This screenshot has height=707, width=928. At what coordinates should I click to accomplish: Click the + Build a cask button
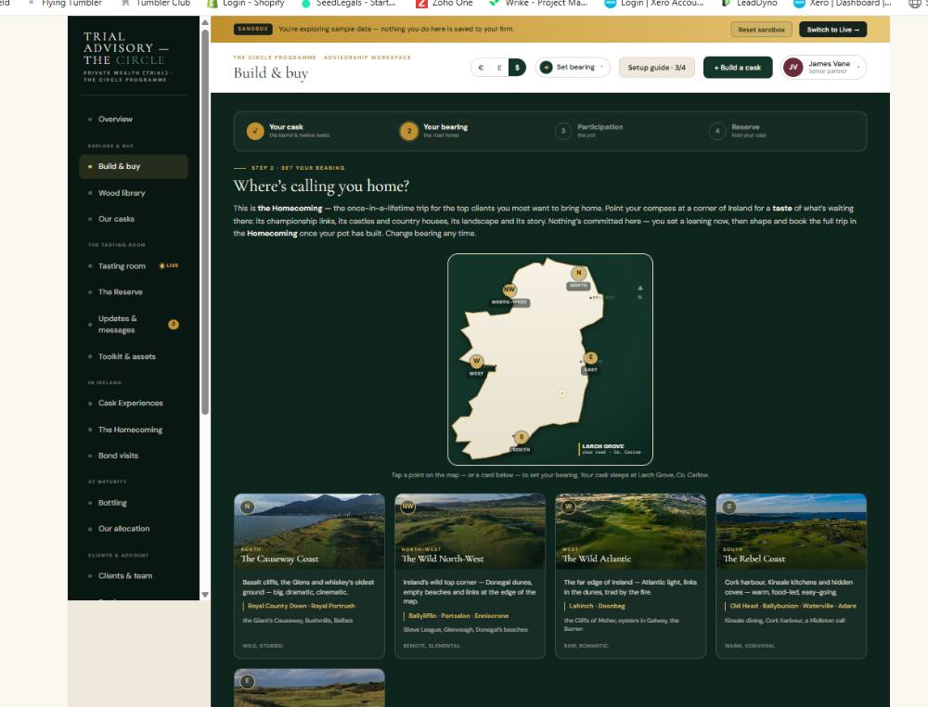point(738,68)
